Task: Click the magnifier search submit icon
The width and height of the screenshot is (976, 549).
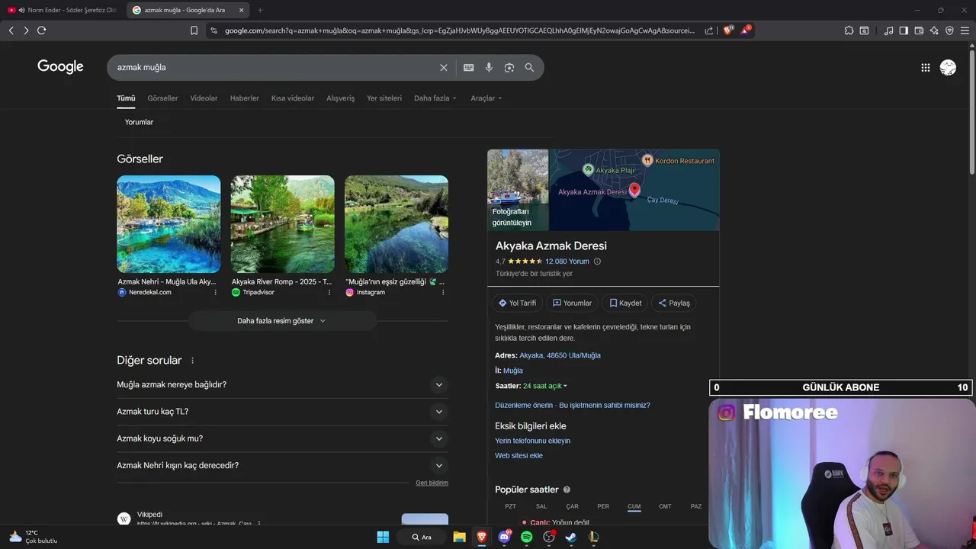Action: click(x=529, y=67)
